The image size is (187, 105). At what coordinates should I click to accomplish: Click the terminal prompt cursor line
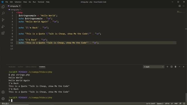11,100
